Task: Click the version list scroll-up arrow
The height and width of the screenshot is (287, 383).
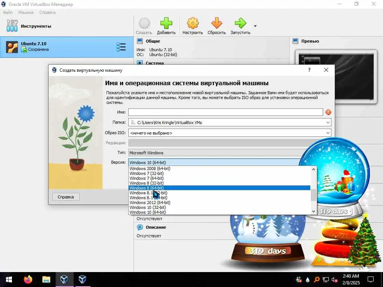Action: pos(314,169)
